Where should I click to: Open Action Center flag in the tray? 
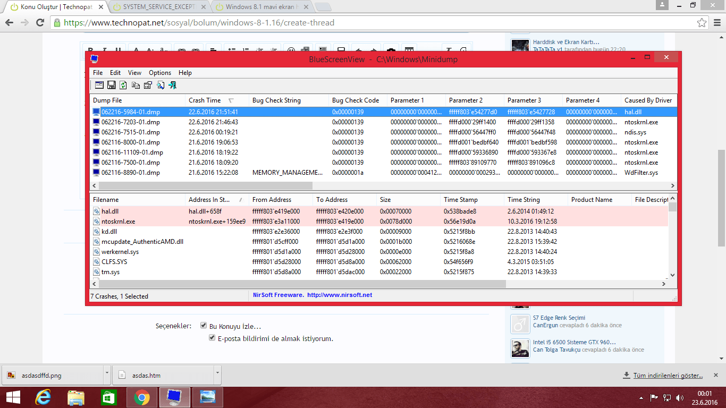(x=654, y=397)
